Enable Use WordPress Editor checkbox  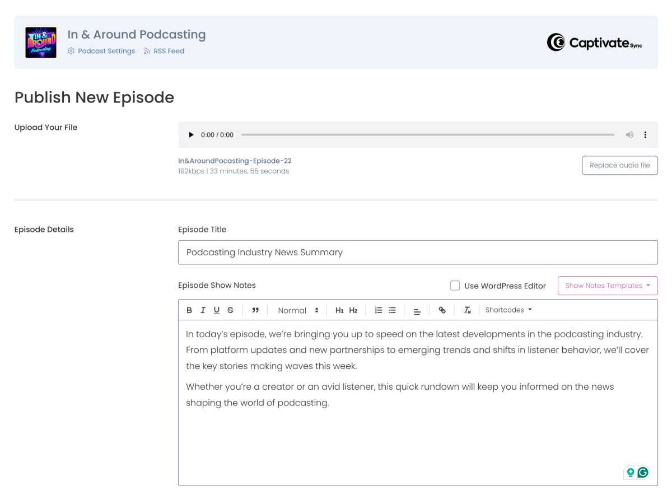pyautogui.click(x=455, y=286)
